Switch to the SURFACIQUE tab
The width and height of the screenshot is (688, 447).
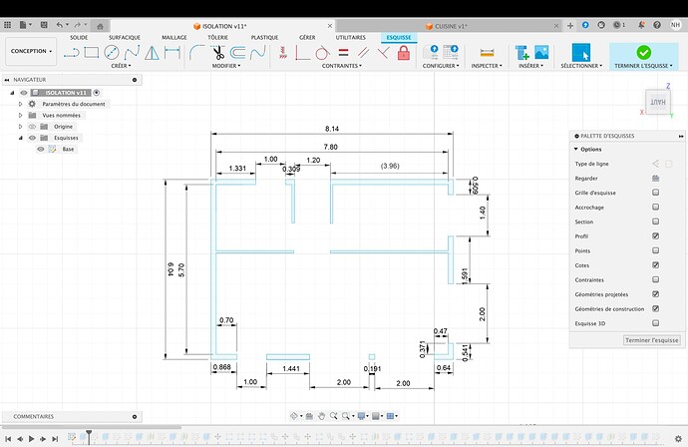click(x=127, y=37)
